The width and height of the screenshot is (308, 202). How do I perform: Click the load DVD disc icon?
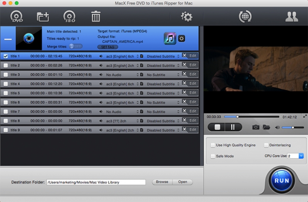click(x=17, y=17)
